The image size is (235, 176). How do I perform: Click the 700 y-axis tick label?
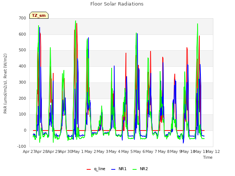point(22,18)
